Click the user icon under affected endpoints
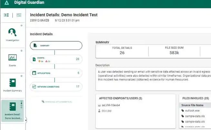211x130 pixels. 99,111
